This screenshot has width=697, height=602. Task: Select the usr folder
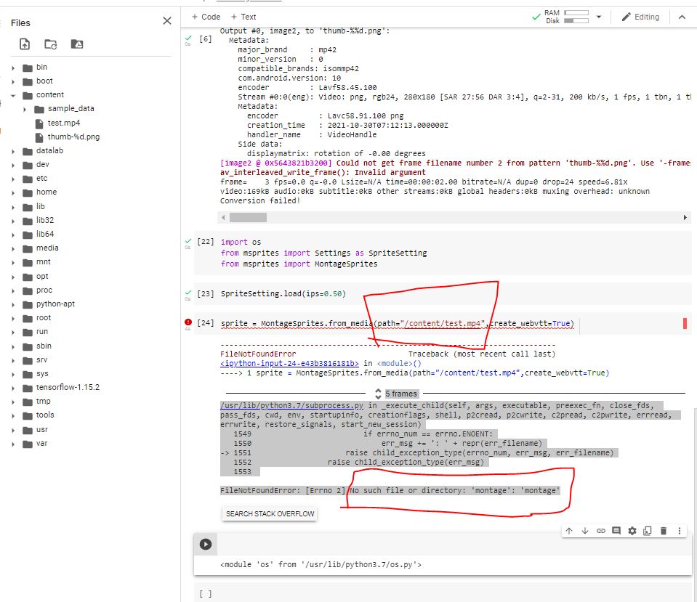point(41,430)
